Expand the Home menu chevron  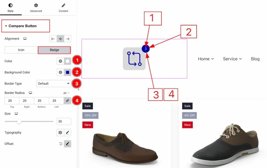(x=213, y=59)
